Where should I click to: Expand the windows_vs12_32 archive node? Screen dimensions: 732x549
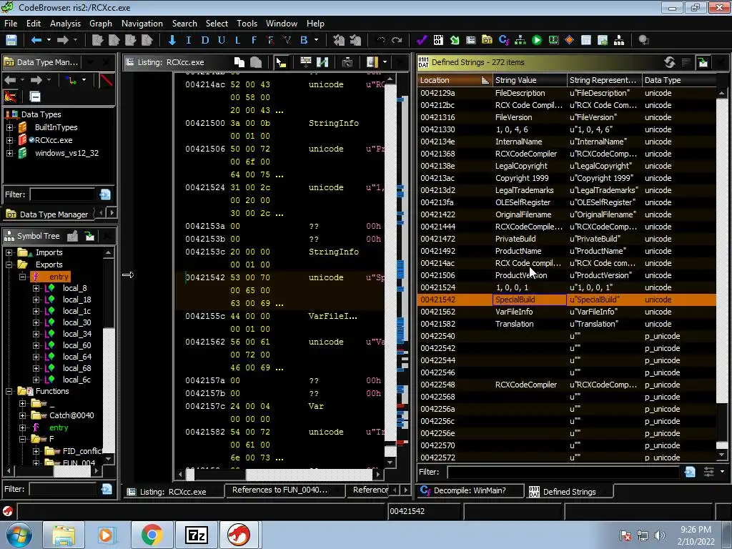pyautogui.click(x=9, y=153)
